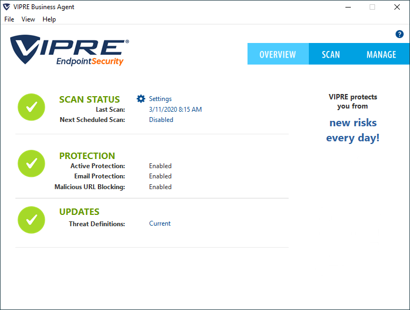
Task: Click the VIPRE title bar app icon
Action: coord(6,7)
